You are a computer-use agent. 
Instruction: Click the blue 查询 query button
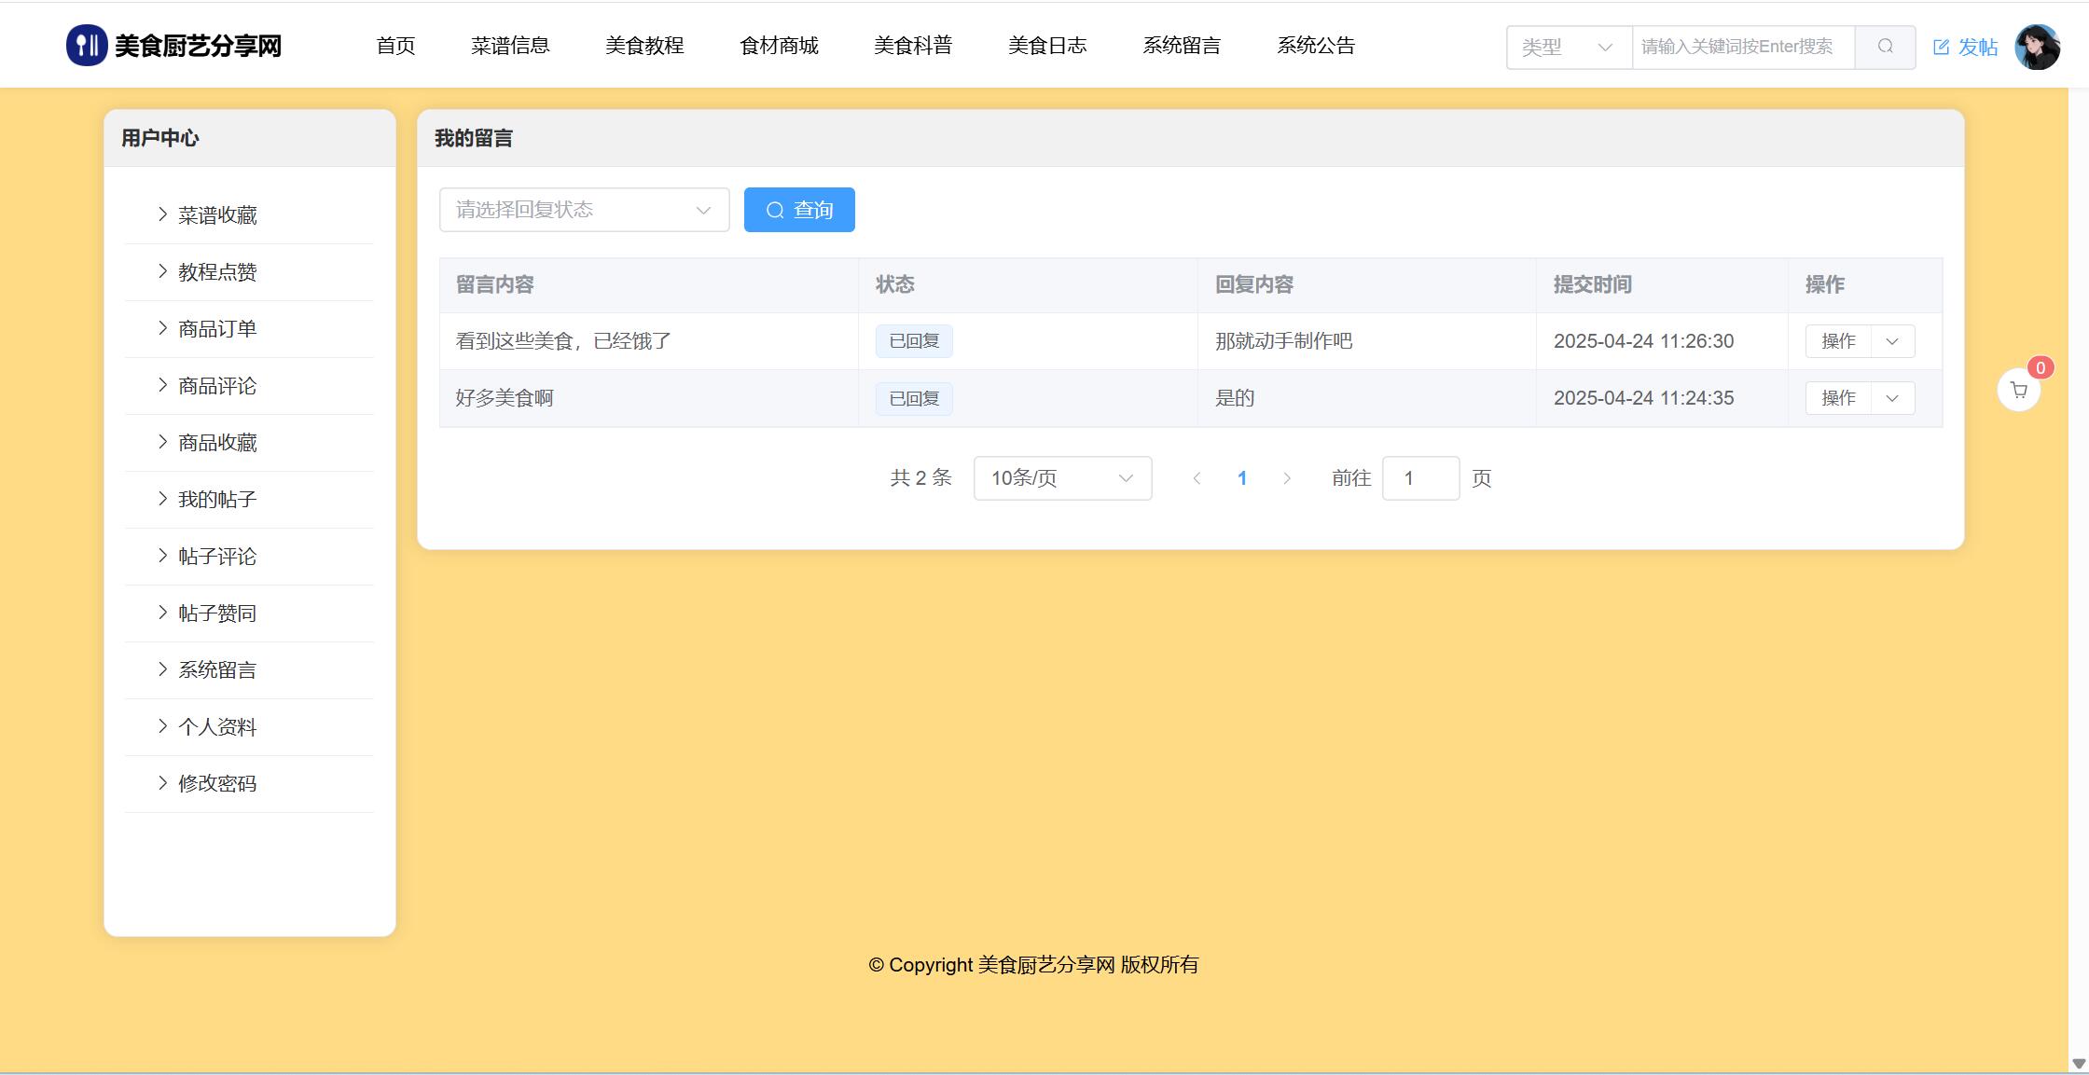798,210
